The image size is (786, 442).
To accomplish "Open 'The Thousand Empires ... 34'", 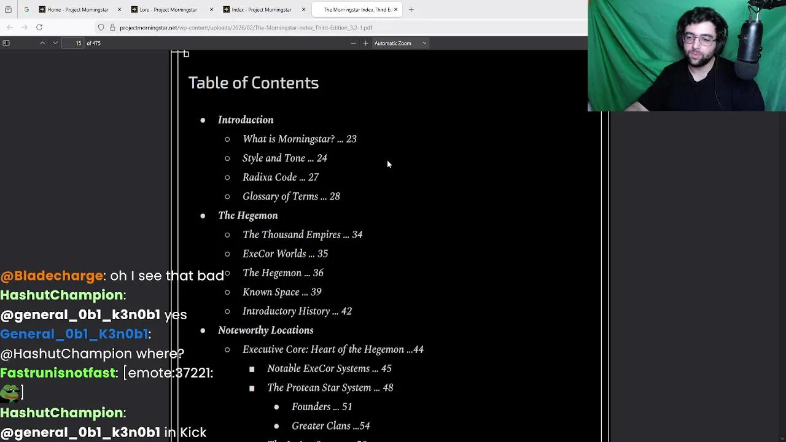I will pos(303,235).
